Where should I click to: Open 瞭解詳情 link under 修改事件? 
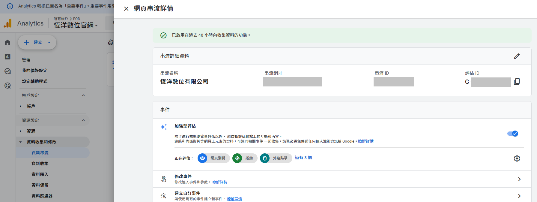220,182
